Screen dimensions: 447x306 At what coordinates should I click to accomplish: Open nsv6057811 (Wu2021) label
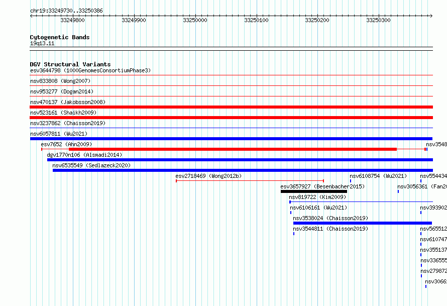[x=59, y=134]
